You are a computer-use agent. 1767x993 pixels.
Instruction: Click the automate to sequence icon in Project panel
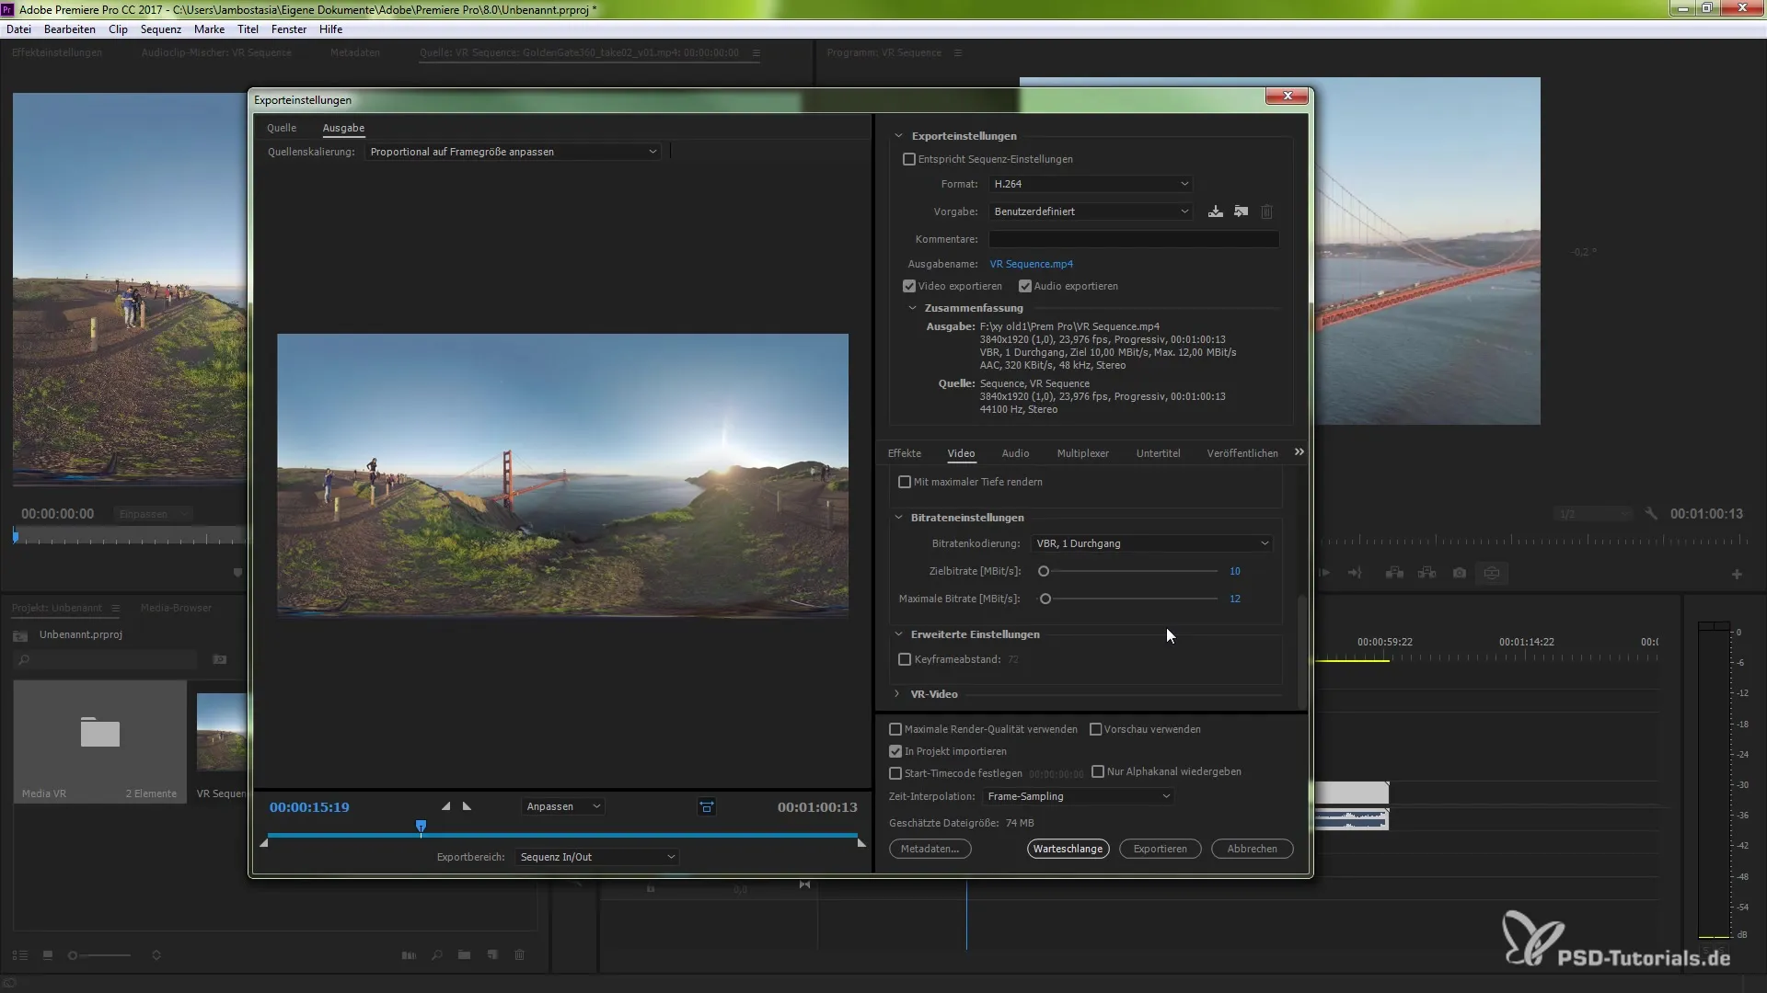409,955
